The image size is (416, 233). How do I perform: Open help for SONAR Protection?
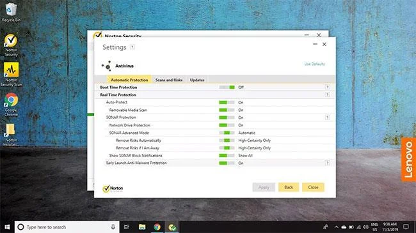(x=327, y=117)
